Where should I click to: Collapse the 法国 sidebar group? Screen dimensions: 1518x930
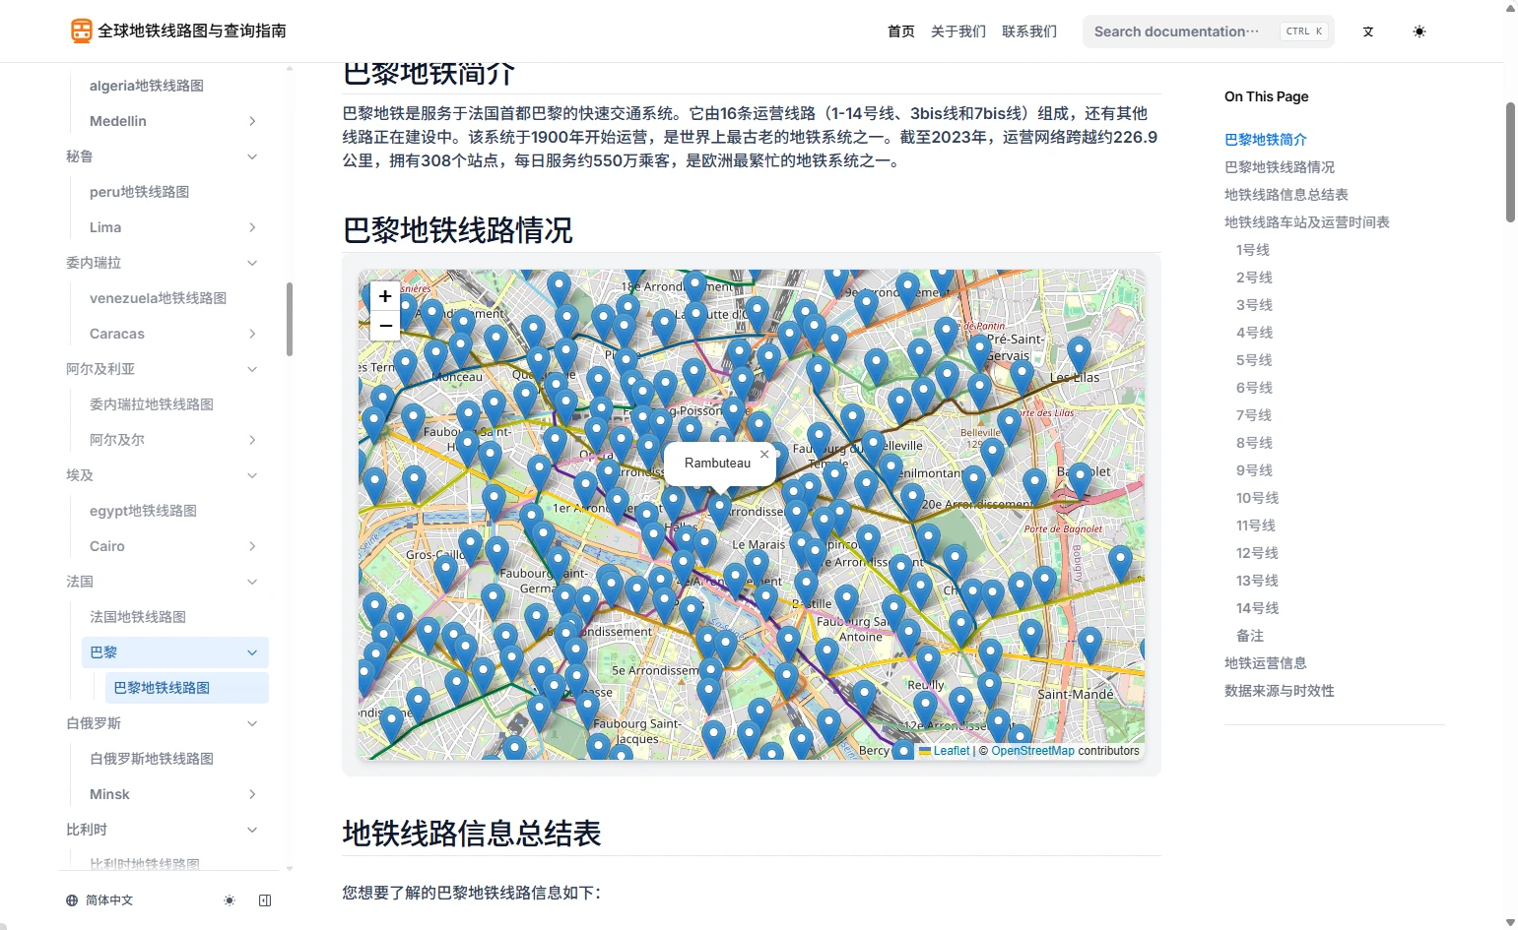coord(252,582)
